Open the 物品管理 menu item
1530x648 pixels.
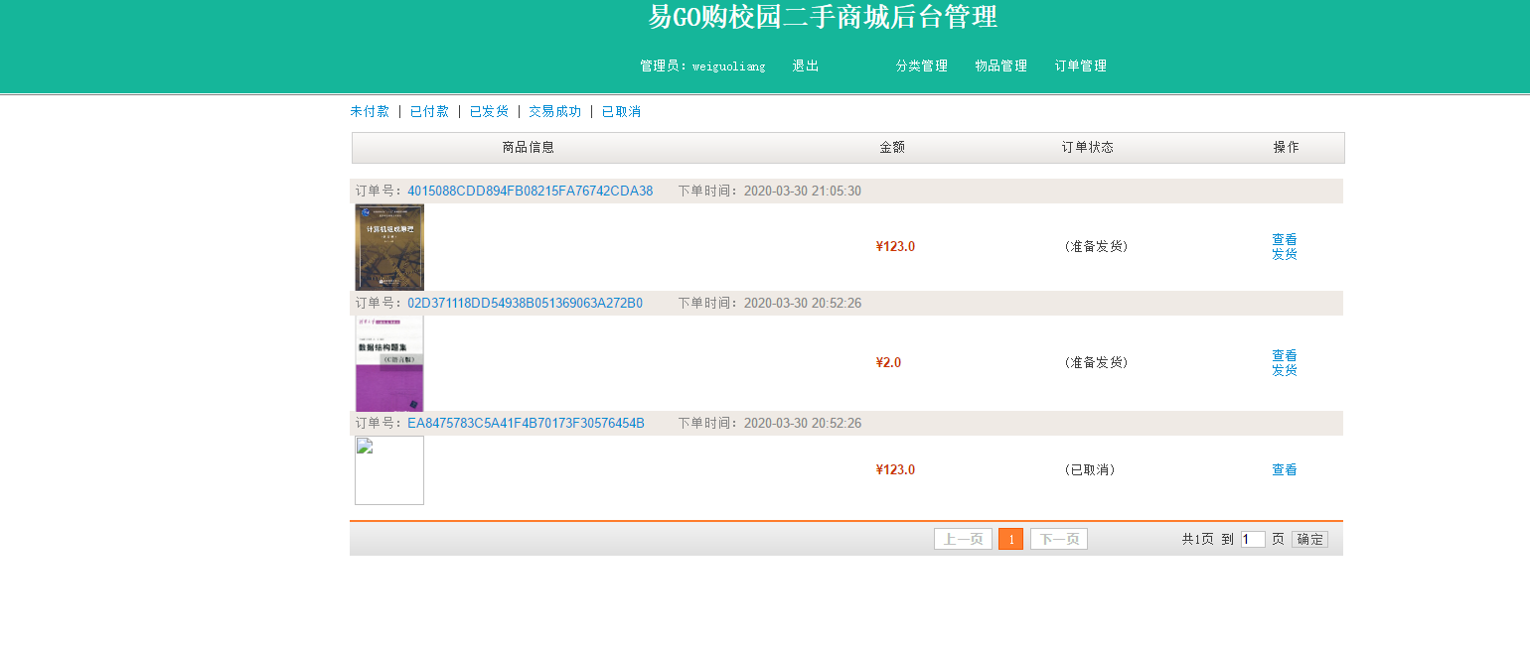point(1000,66)
